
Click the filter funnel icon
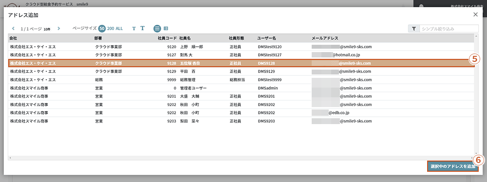[x=413, y=29]
